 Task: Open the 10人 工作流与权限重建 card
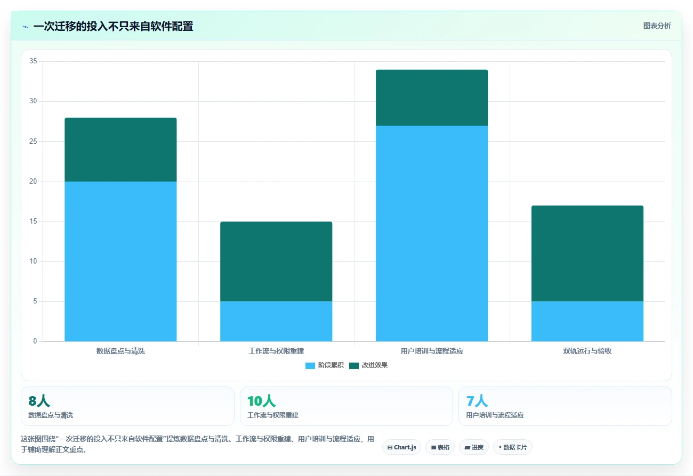point(346,406)
